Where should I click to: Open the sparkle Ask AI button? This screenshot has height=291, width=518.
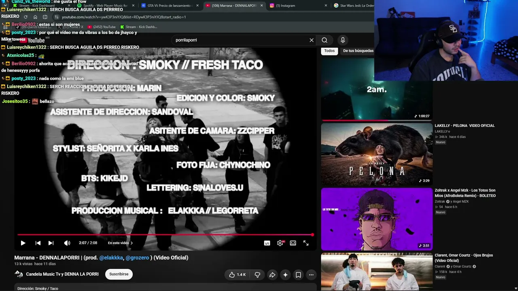285,275
